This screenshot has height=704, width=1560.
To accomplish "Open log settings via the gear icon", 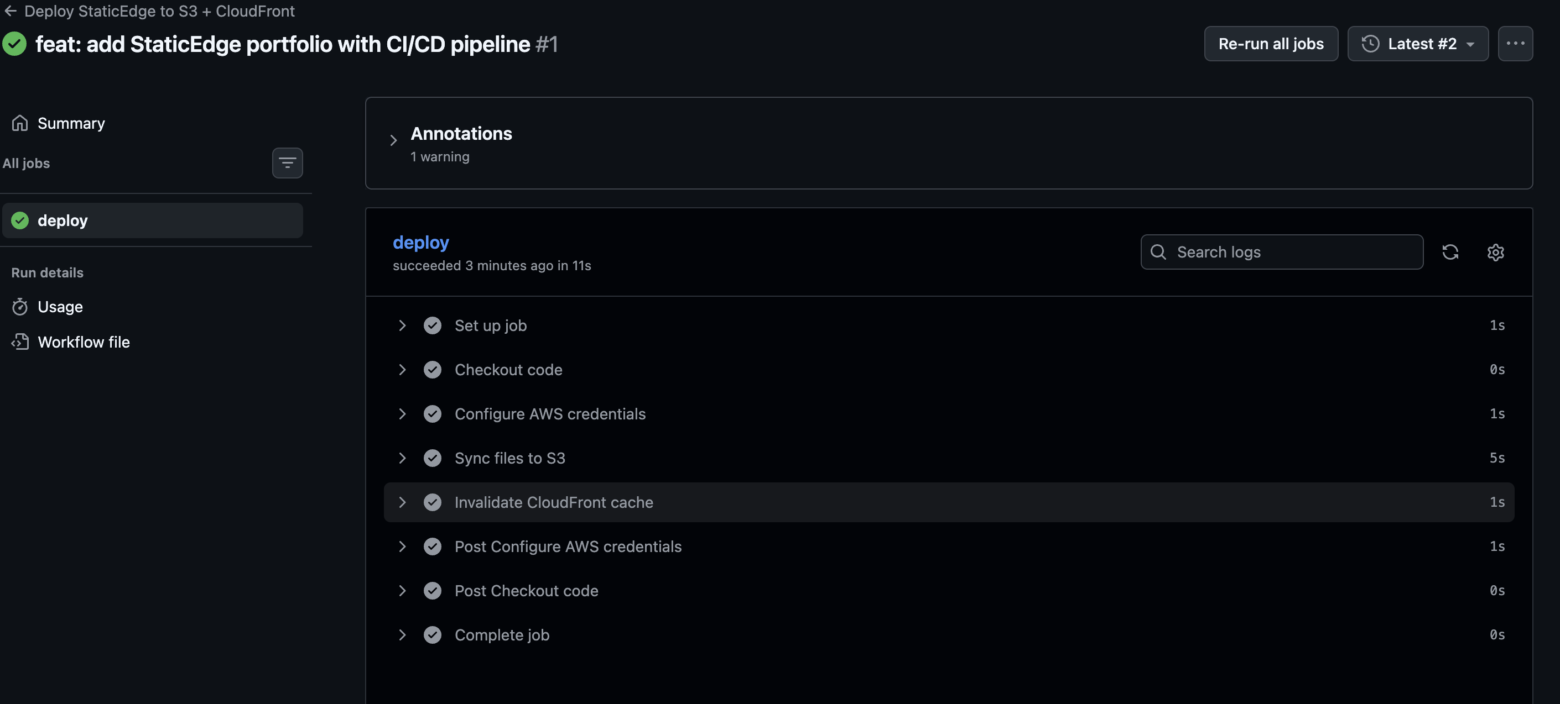I will point(1495,252).
